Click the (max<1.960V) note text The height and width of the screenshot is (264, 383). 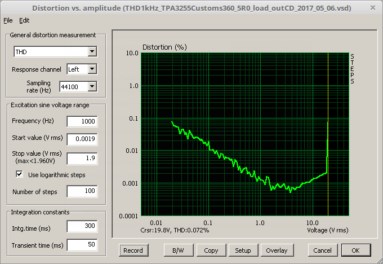coord(35,161)
